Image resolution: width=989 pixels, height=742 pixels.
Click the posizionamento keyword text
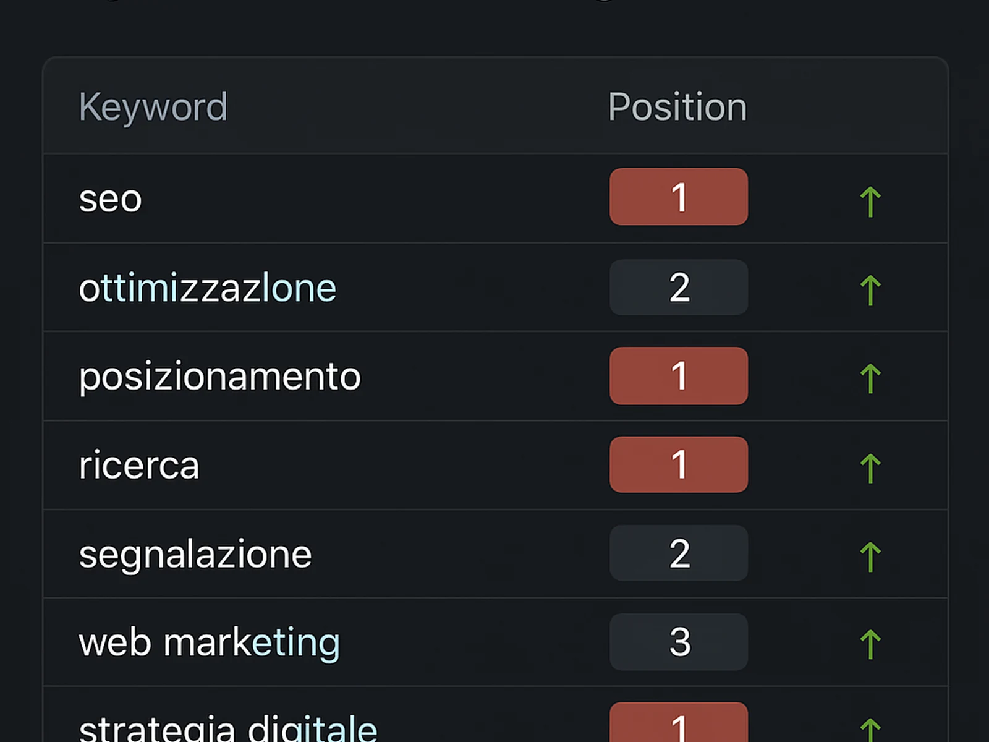[x=219, y=376]
